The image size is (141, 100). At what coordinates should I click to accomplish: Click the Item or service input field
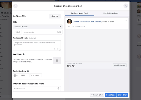coord(43,32)
